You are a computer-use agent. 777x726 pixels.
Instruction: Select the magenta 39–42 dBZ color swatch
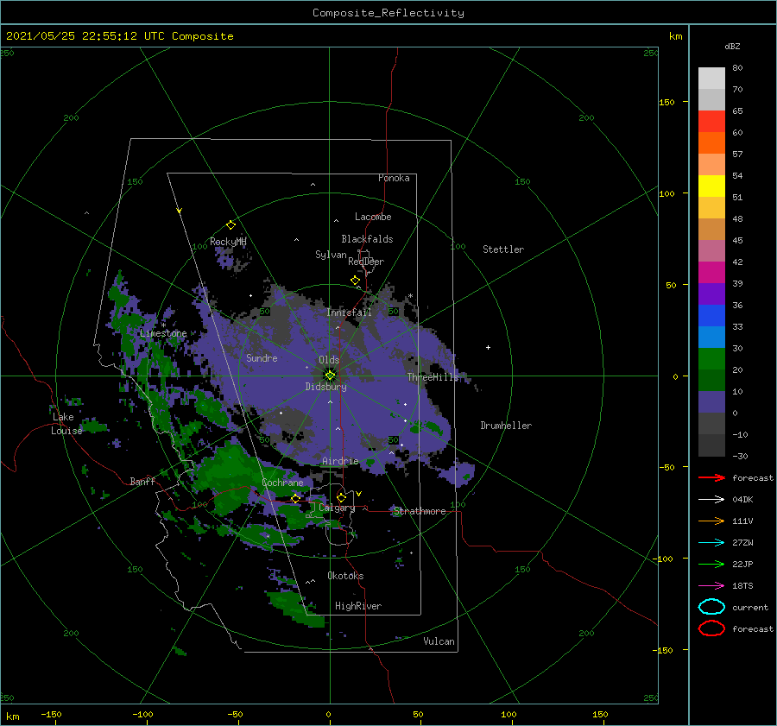[711, 273]
